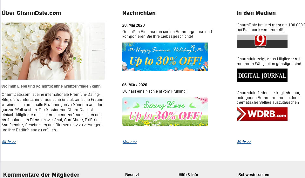
Task: Click the In den Medien heading
Action: [x=256, y=13]
